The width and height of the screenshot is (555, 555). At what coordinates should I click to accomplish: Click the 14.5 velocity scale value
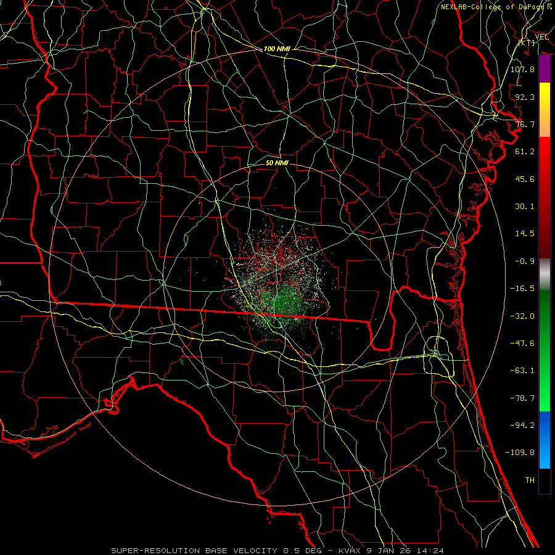click(525, 234)
